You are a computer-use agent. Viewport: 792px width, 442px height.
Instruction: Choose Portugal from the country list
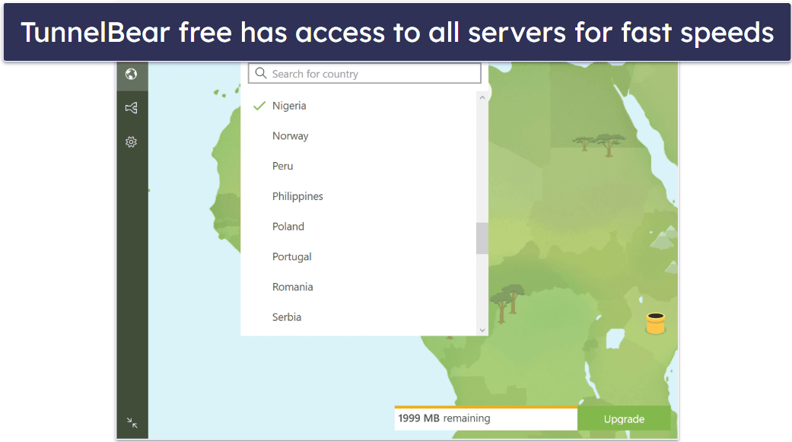pos(358,256)
